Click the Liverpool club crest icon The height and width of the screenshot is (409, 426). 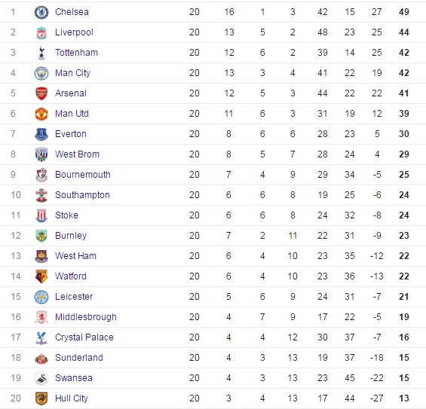pyautogui.click(x=41, y=32)
